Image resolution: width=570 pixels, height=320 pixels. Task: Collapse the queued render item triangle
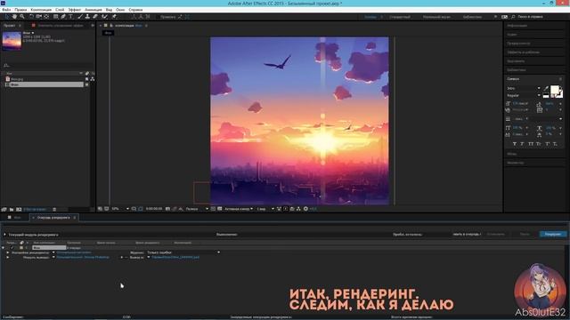pos(3,248)
